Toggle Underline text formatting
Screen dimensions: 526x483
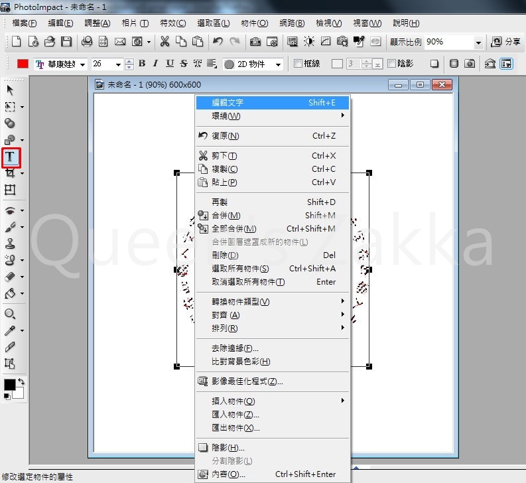click(170, 63)
